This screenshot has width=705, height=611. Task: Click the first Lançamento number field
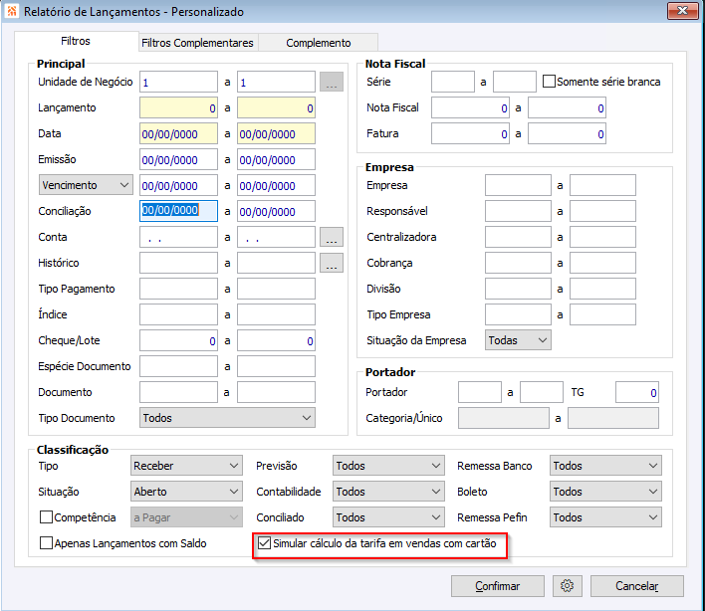178,107
